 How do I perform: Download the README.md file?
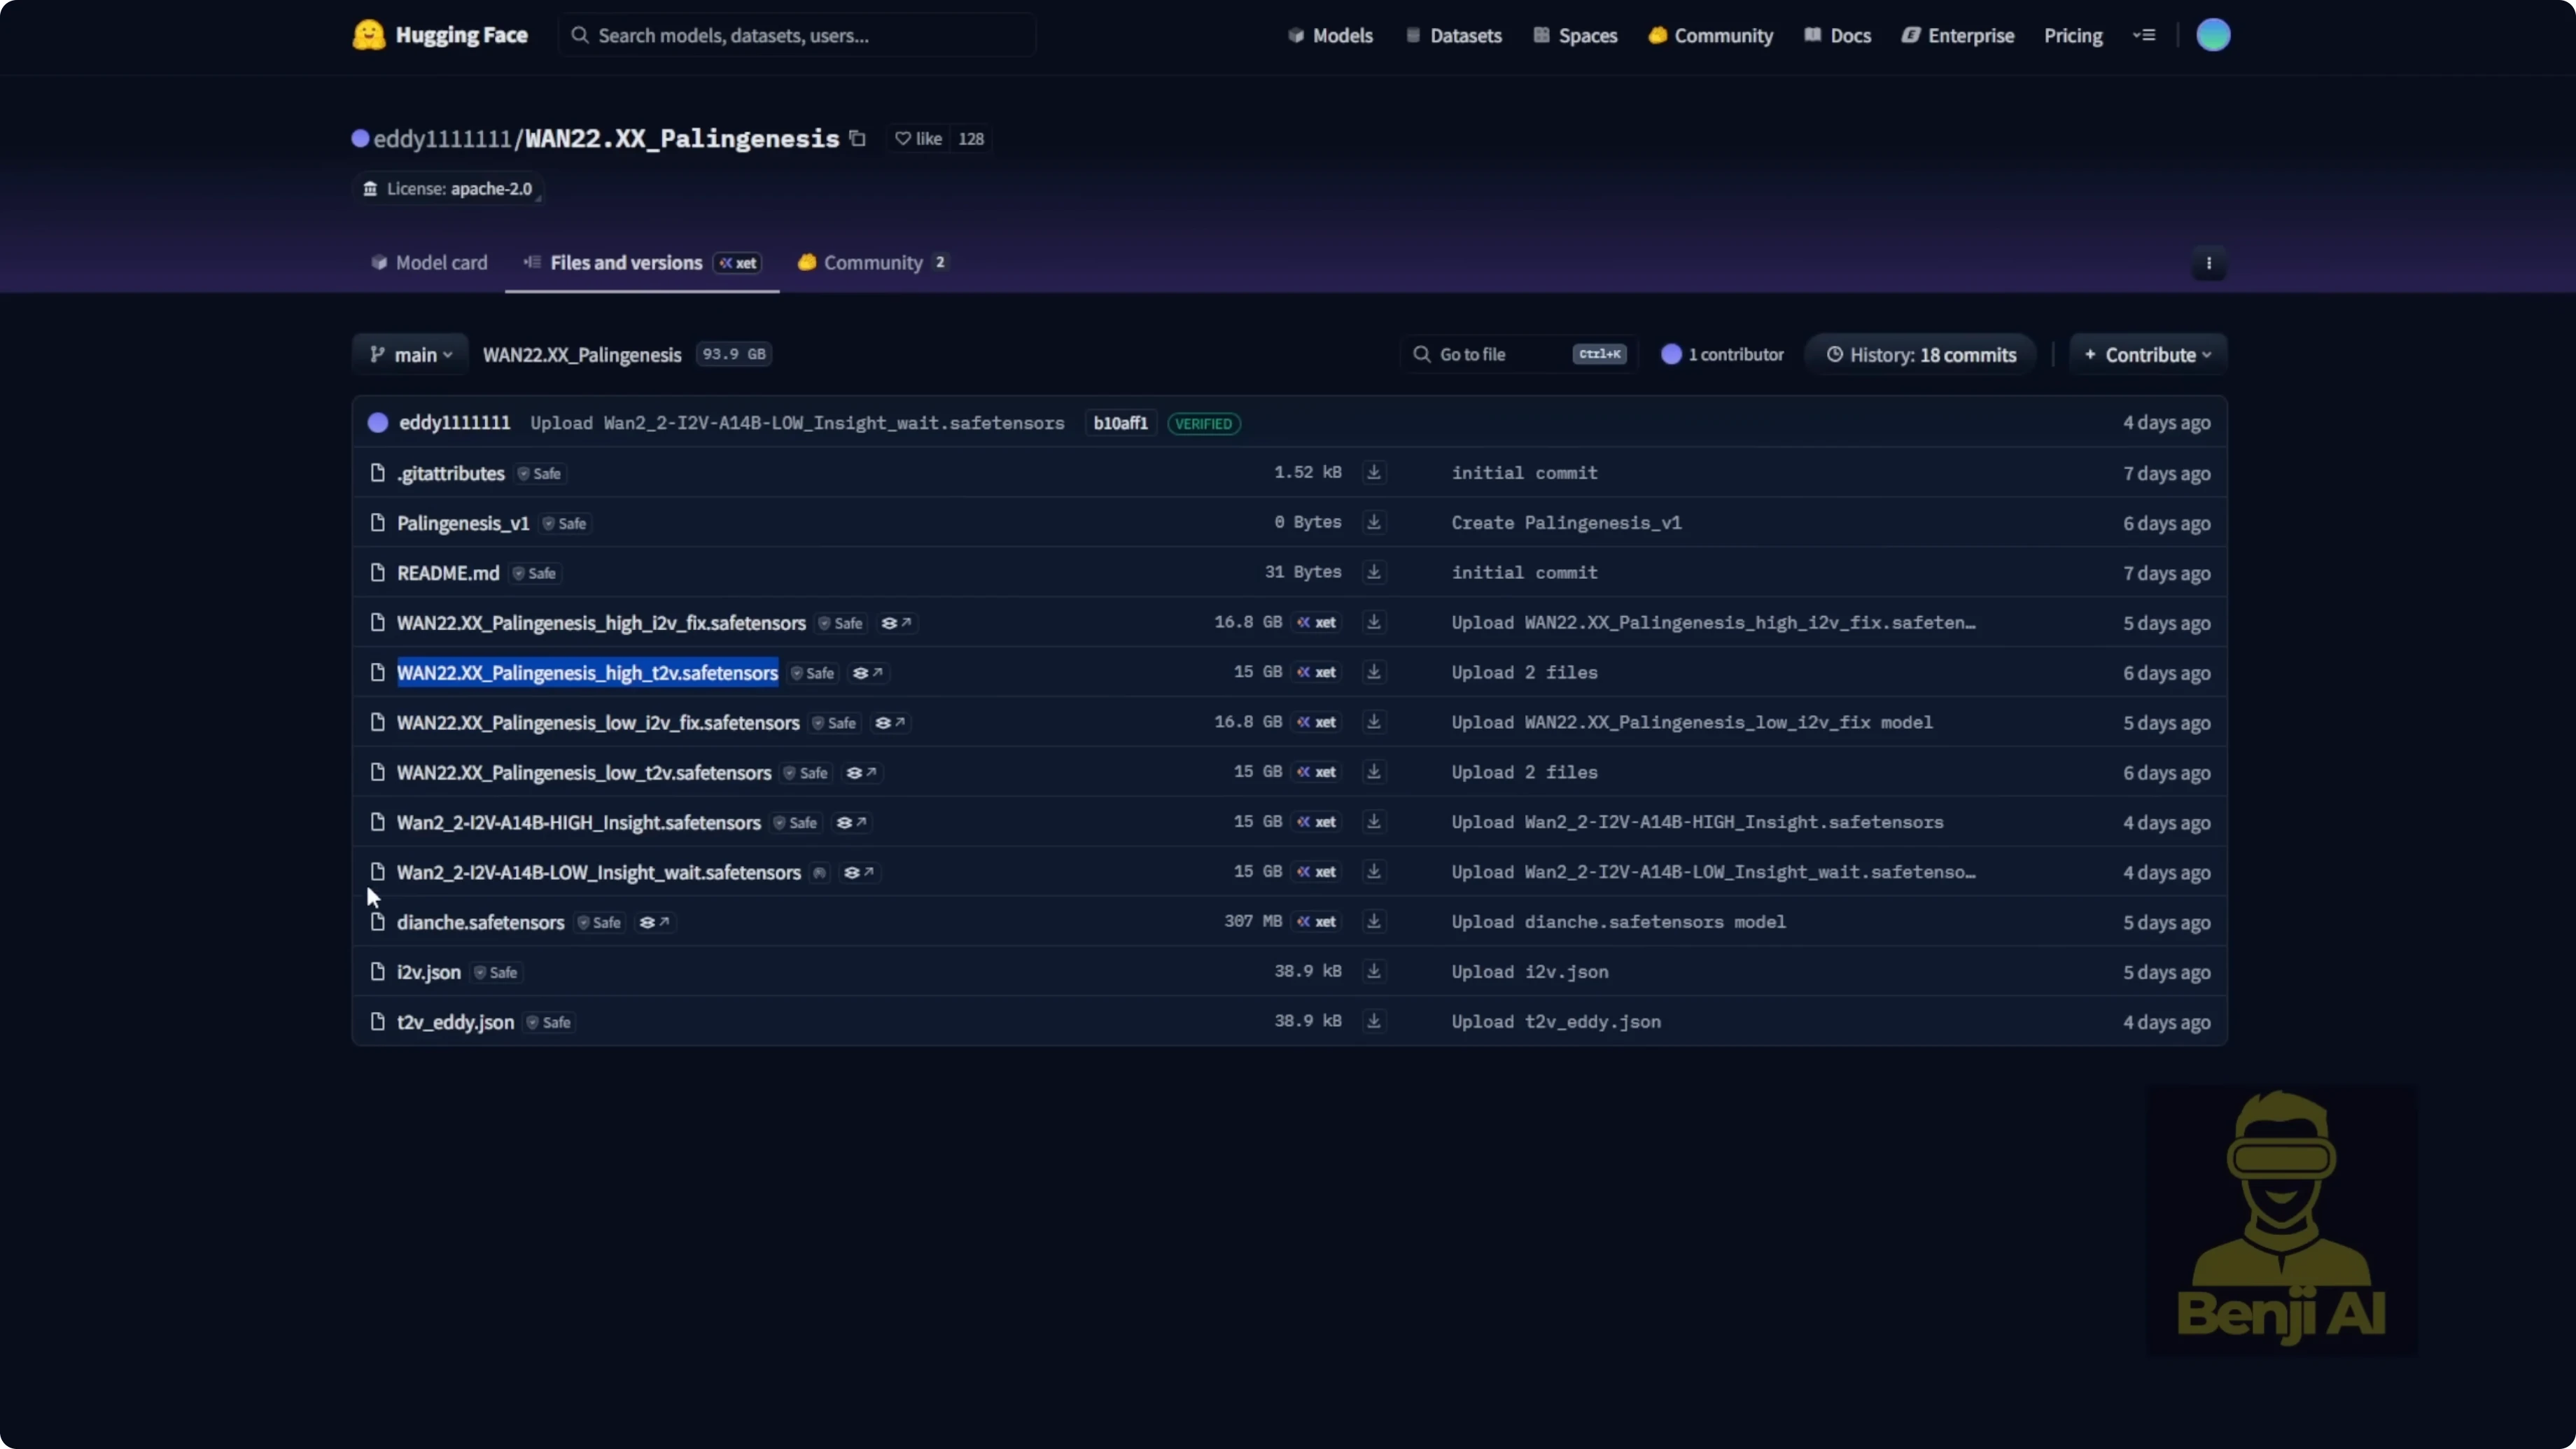[x=1374, y=572]
